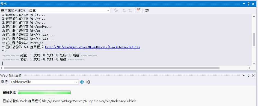The image size is (258, 106).
Task: Click output vertical scrollbar up arrow
Action: point(254,16)
